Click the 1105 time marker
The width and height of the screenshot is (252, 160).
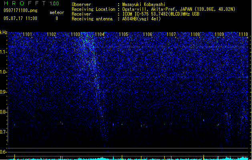pyautogui.click(x=123, y=34)
